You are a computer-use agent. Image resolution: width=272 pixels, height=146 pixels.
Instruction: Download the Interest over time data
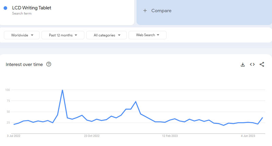243,64
